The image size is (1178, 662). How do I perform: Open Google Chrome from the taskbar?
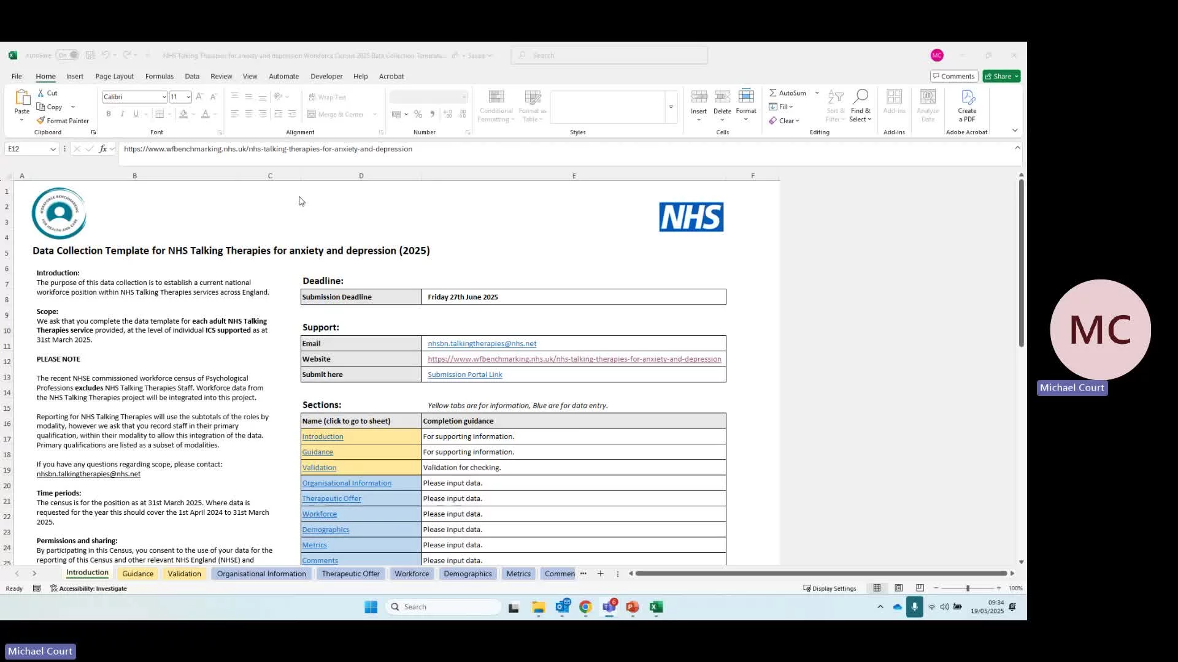[x=585, y=607]
